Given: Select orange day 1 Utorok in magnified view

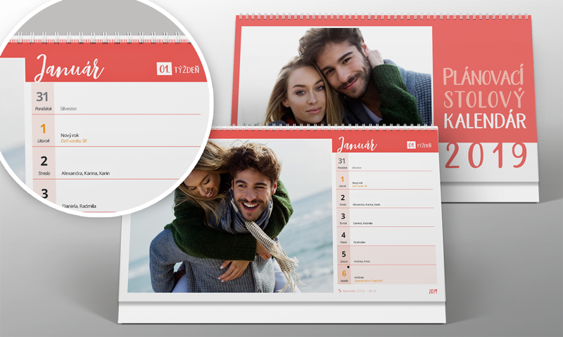Looking at the screenshot, I should point(42,131).
